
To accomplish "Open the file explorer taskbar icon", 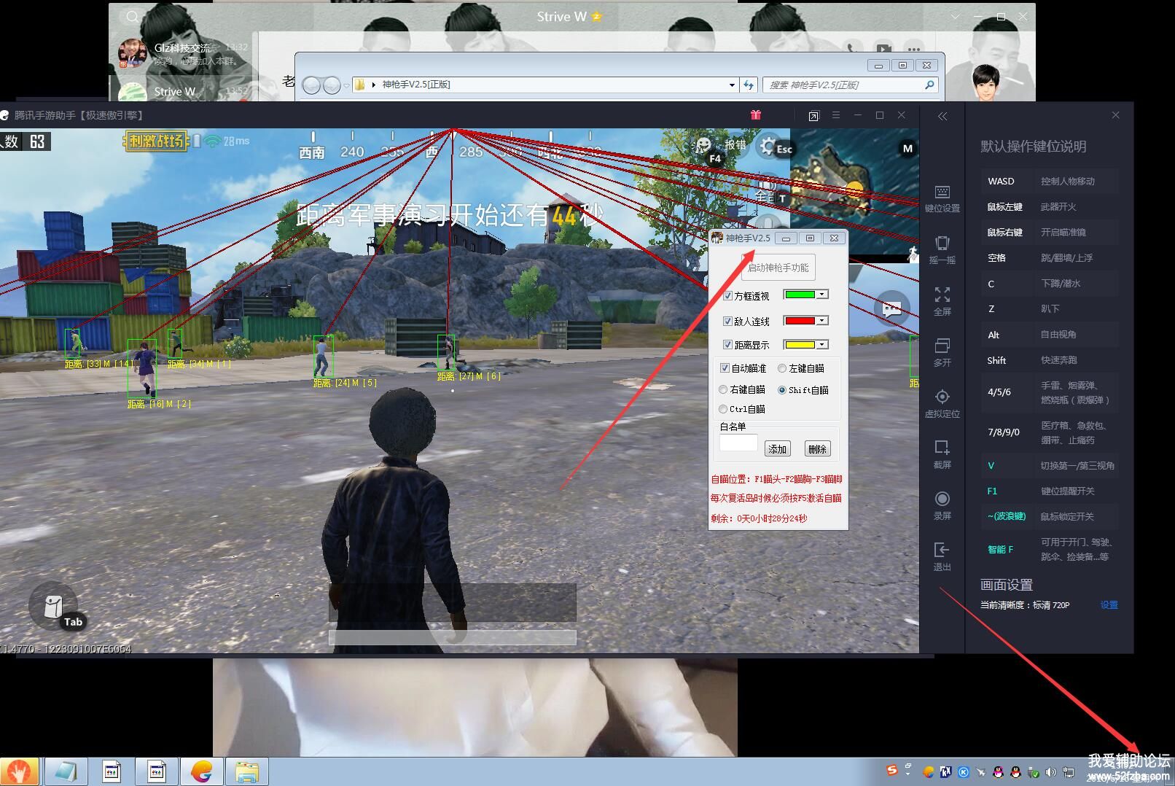I will [247, 771].
